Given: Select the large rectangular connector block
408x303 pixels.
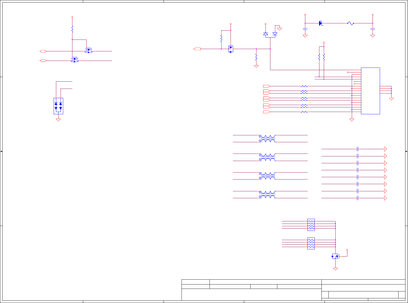Looking at the screenshot, I should click(371, 91).
